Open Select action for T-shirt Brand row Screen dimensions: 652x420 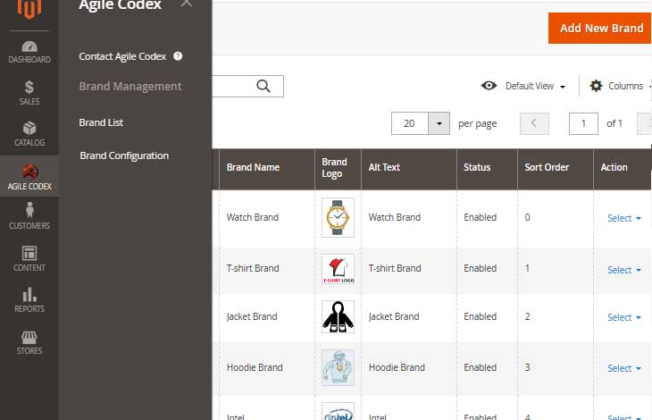tap(623, 270)
